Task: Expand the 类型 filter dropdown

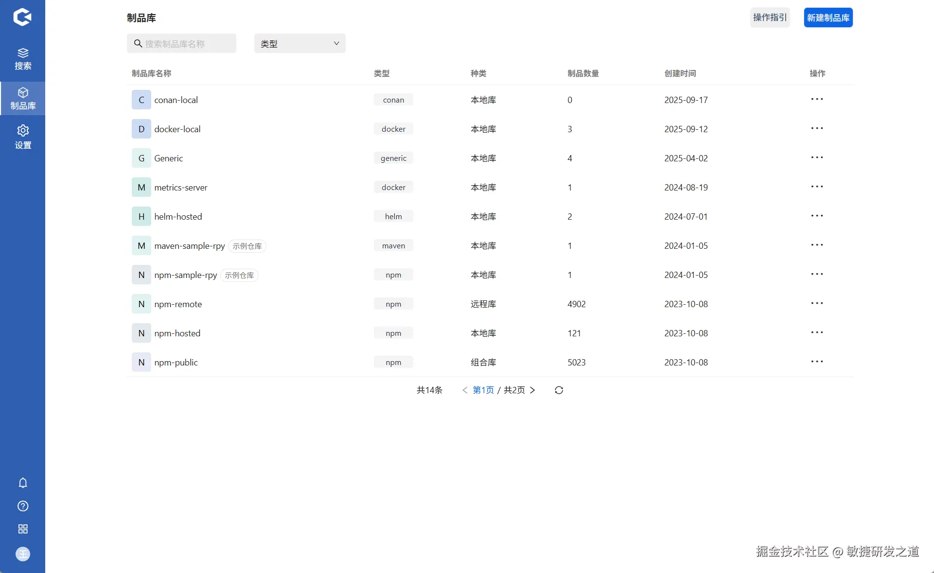Action: (300, 44)
